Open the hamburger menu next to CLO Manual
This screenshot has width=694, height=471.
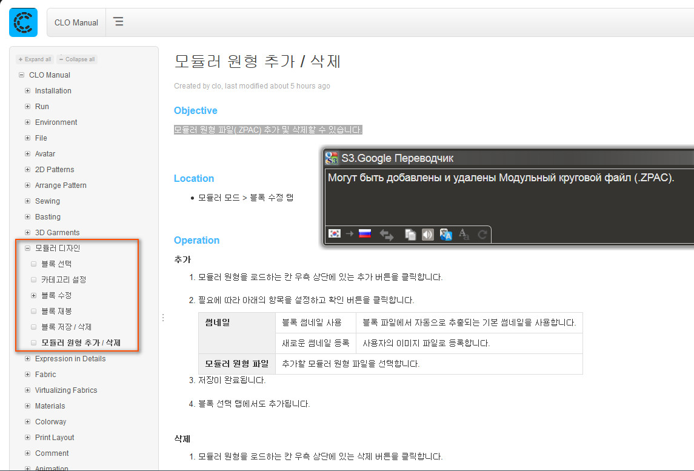[x=119, y=22]
